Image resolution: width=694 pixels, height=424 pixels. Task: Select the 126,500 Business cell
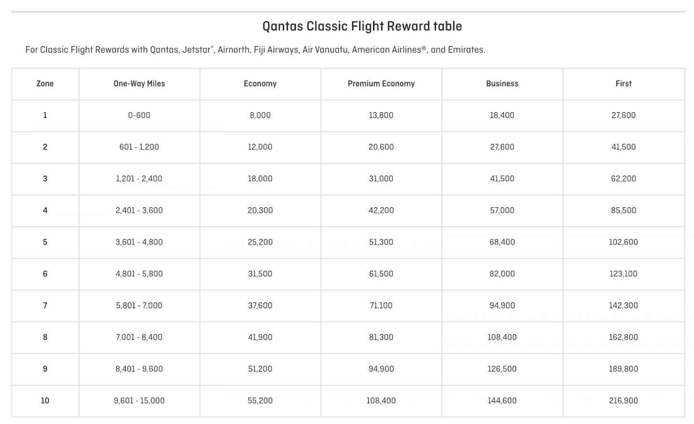click(502, 369)
